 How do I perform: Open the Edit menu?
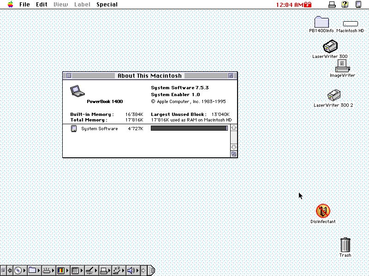pos(42,5)
